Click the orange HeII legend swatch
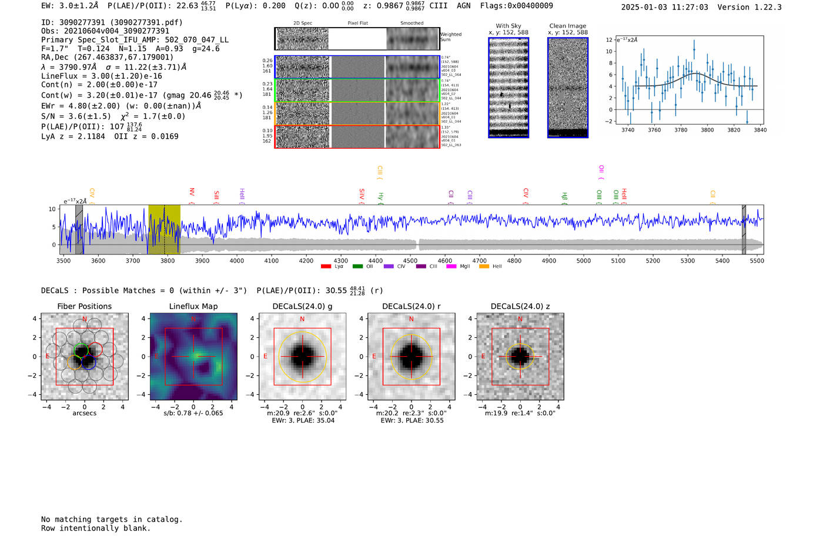 pos(484,267)
